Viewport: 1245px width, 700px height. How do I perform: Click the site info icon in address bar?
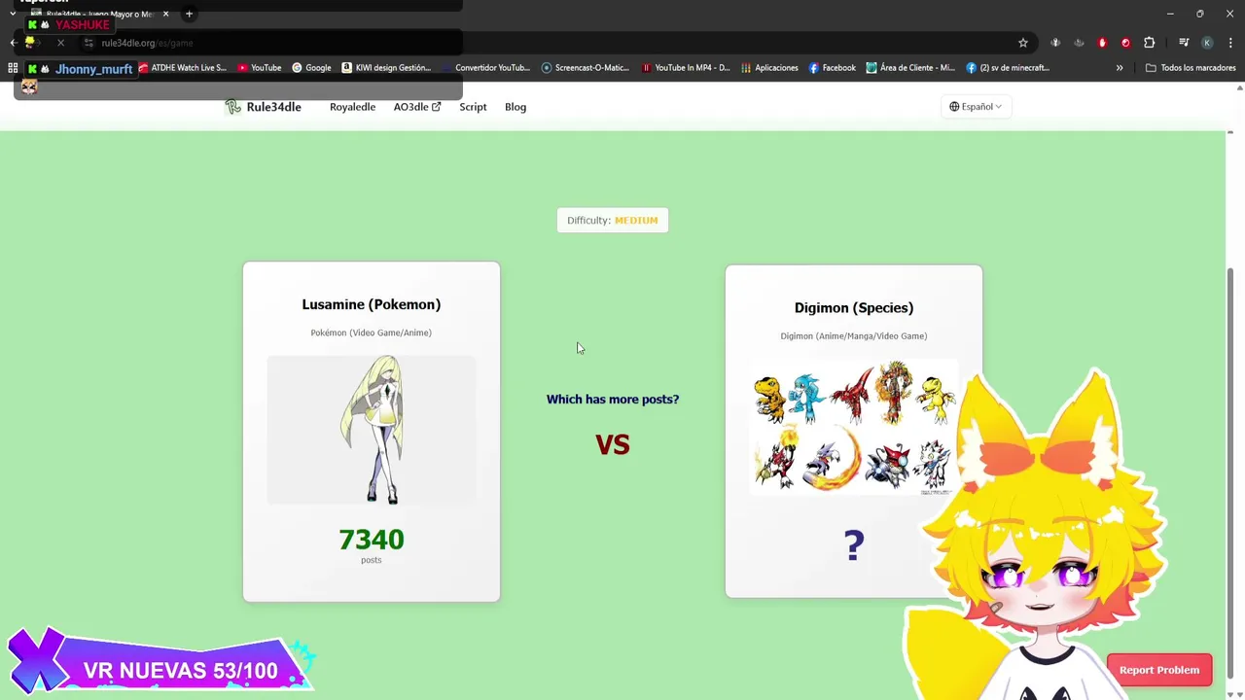click(x=89, y=43)
